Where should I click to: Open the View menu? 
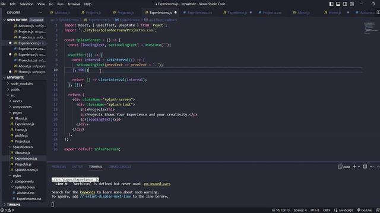tap(41, 4)
